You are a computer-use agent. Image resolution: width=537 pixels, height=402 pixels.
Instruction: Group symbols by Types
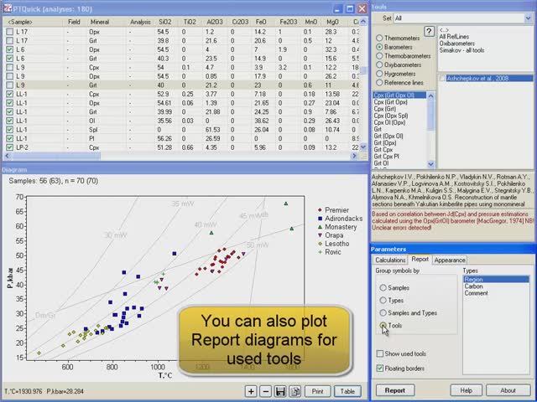point(383,301)
